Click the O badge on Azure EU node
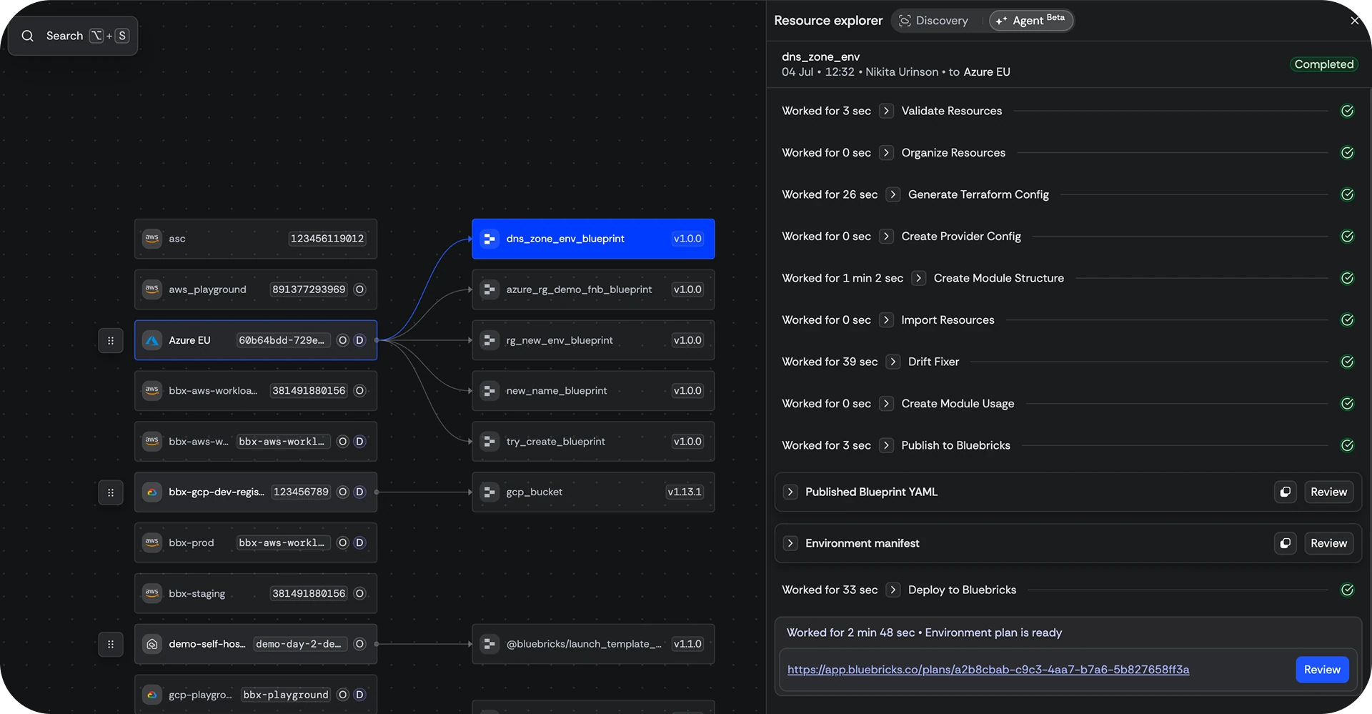The width and height of the screenshot is (1372, 714). point(343,340)
